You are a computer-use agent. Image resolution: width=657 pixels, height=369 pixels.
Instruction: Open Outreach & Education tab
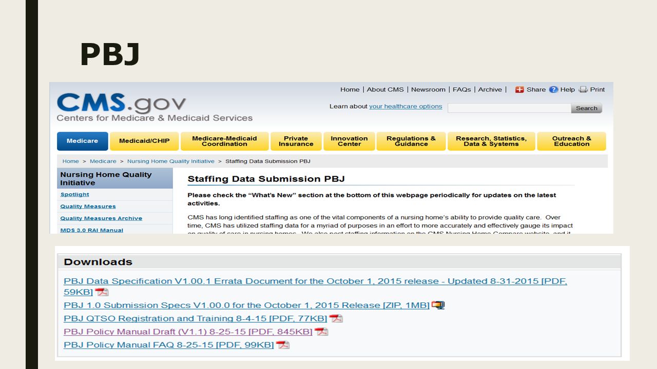[x=571, y=141]
